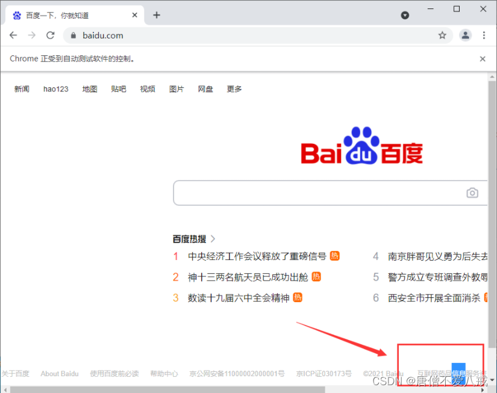
Task: Open hot search 南京胖哥见义勇为
Action: pyautogui.click(x=437, y=256)
